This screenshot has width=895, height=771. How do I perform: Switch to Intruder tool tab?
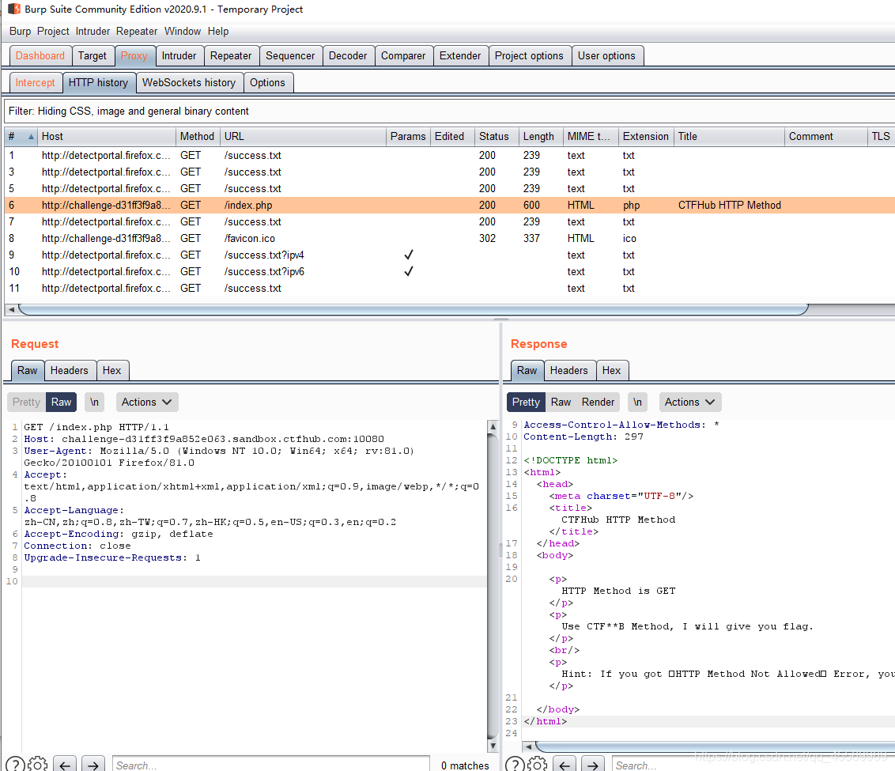tap(179, 55)
